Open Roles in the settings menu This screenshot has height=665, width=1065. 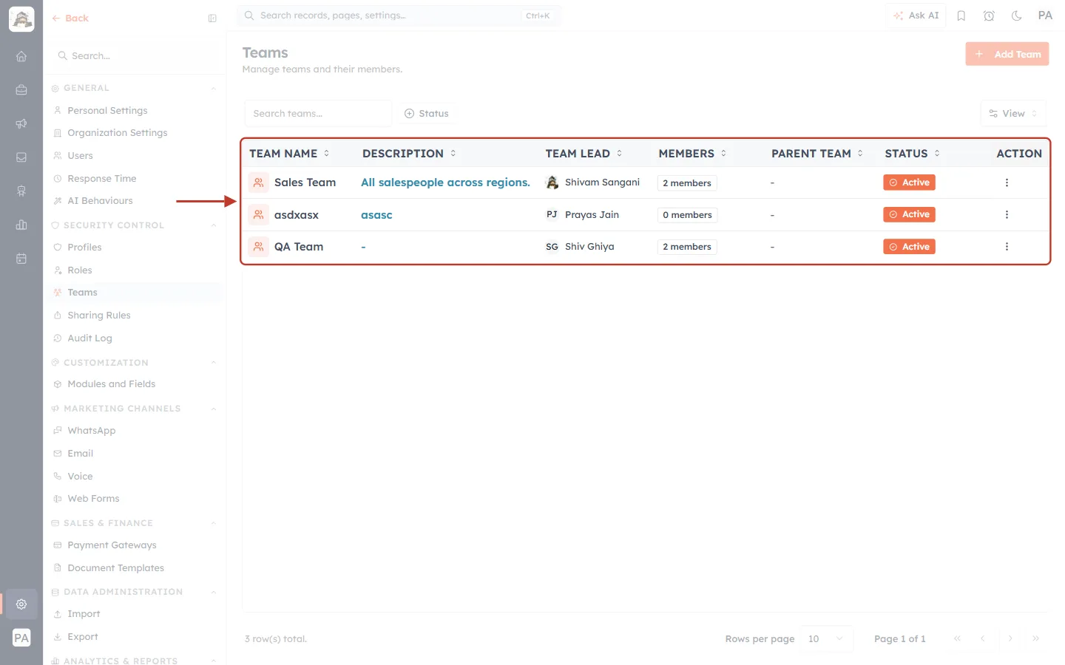[80, 270]
